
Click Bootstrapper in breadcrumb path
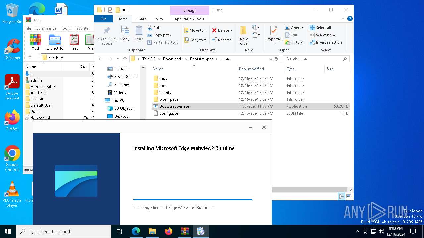pos(201,59)
